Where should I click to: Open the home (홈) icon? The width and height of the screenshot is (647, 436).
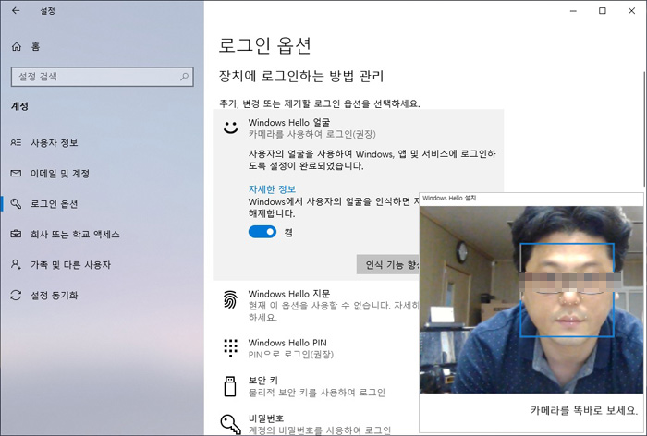(17, 46)
